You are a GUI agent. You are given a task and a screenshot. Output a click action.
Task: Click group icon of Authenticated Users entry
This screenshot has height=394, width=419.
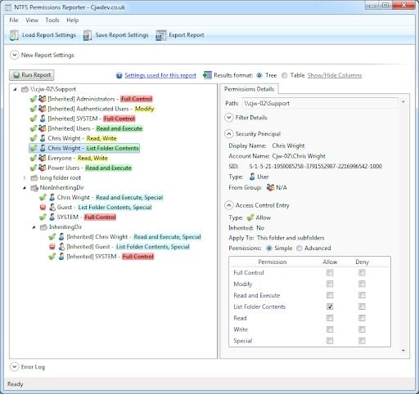tap(42, 109)
